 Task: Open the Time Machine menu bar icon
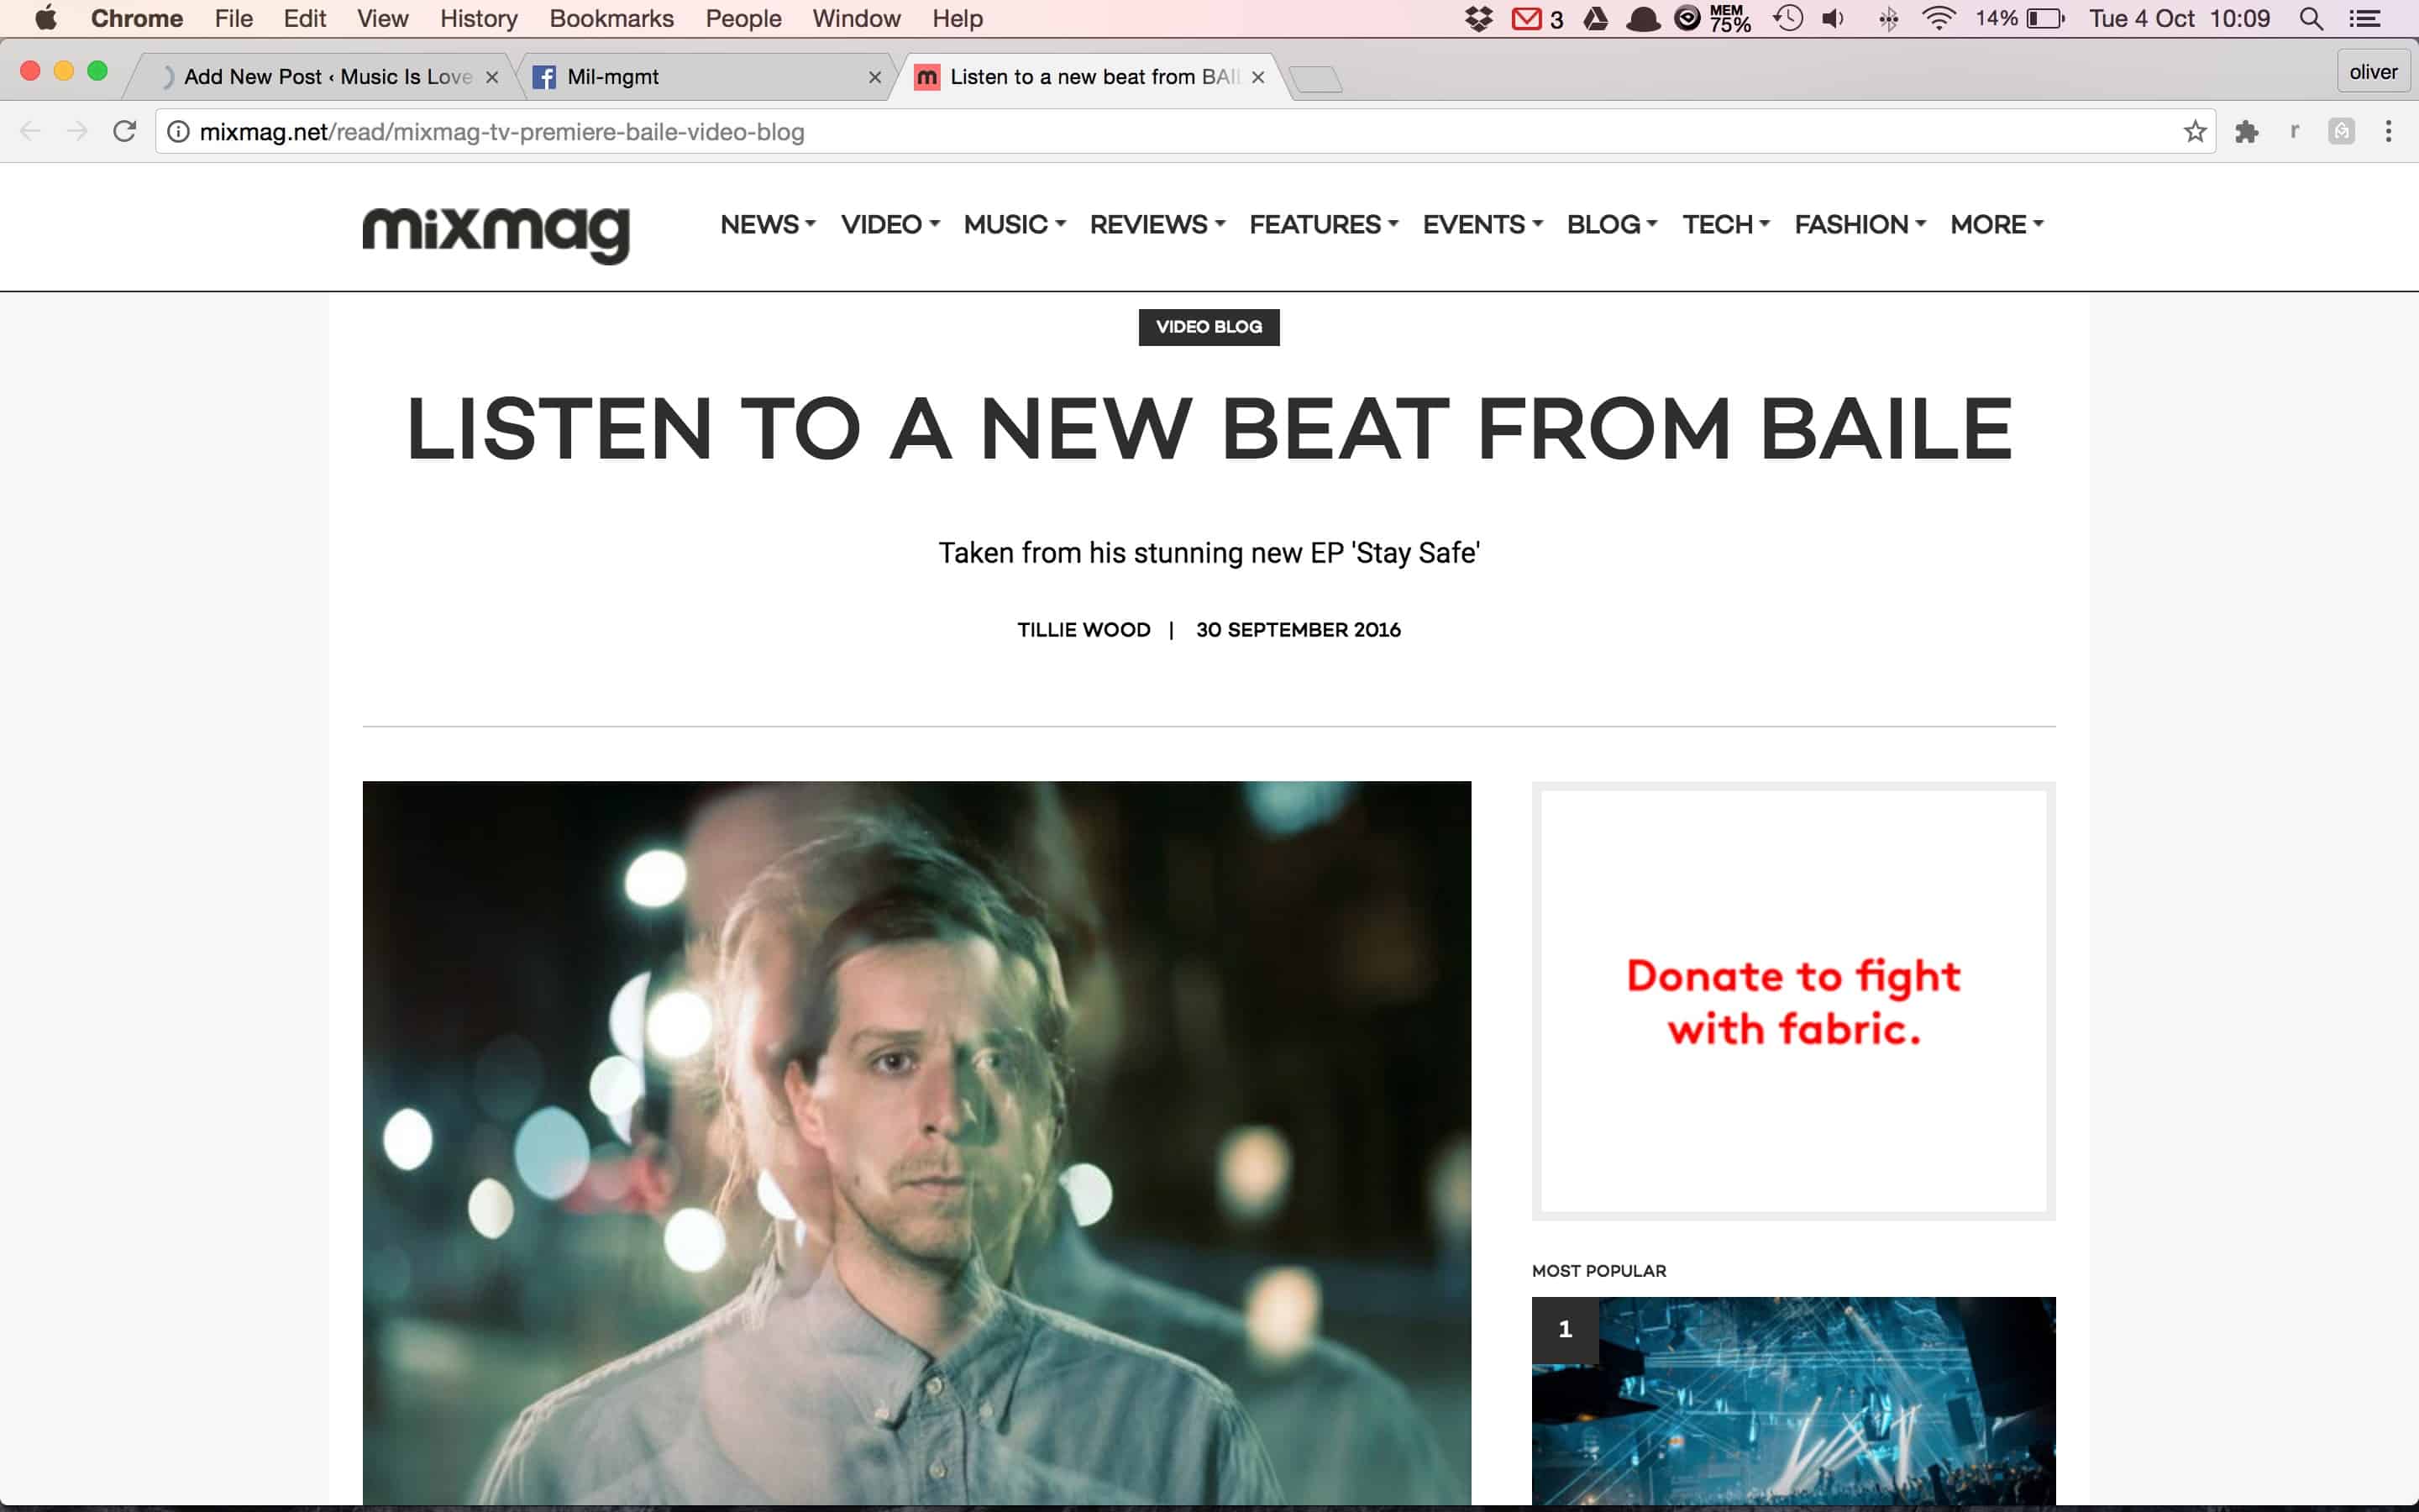point(1787,18)
